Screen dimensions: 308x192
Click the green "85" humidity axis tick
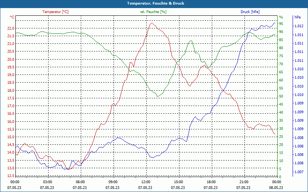(281, 40)
